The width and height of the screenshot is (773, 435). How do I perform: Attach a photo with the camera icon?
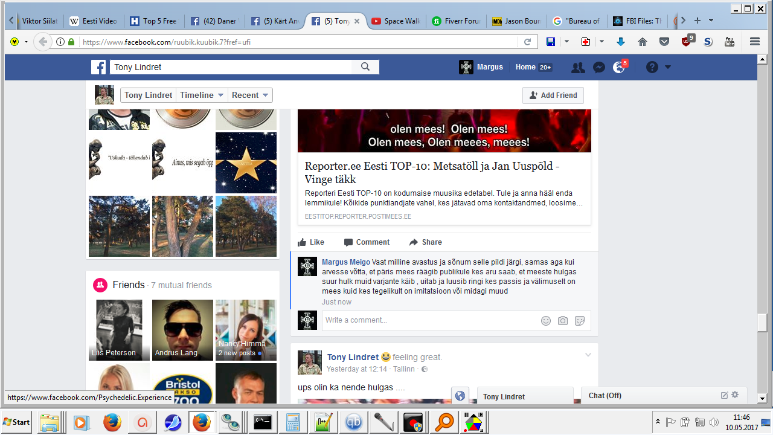563,321
